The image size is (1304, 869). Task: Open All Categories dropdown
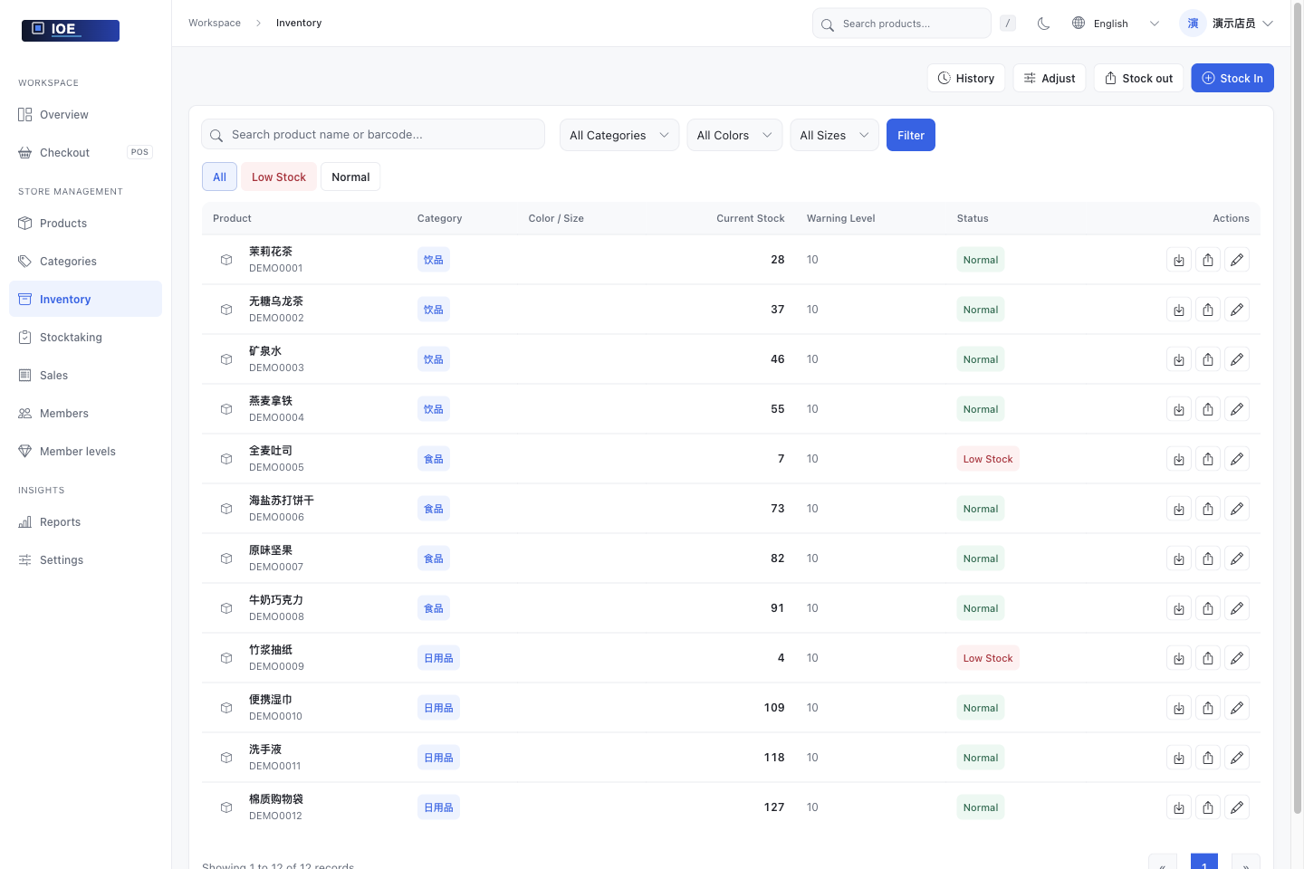click(619, 135)
